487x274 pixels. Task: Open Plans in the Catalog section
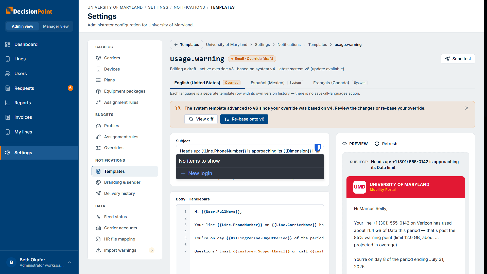(x=125, y=80)
